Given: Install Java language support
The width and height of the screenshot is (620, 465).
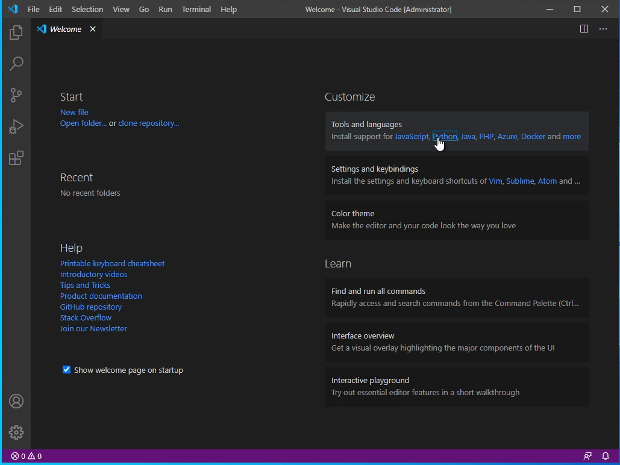Looking at the screenshot, I should [x=468, y=136].
